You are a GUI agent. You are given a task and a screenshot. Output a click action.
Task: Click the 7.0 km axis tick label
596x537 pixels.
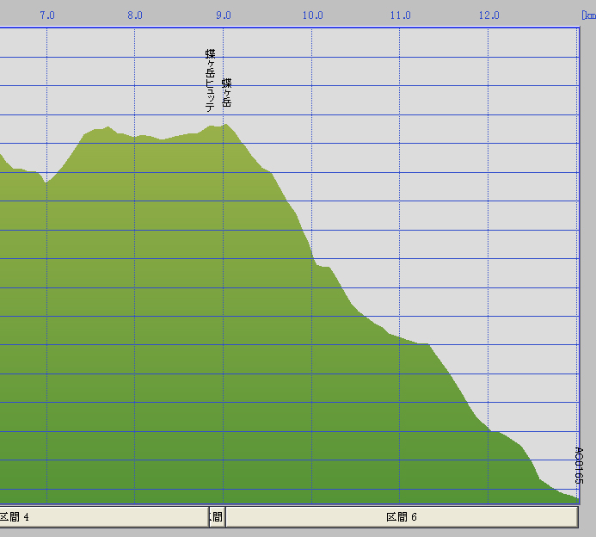coord(47,15)
